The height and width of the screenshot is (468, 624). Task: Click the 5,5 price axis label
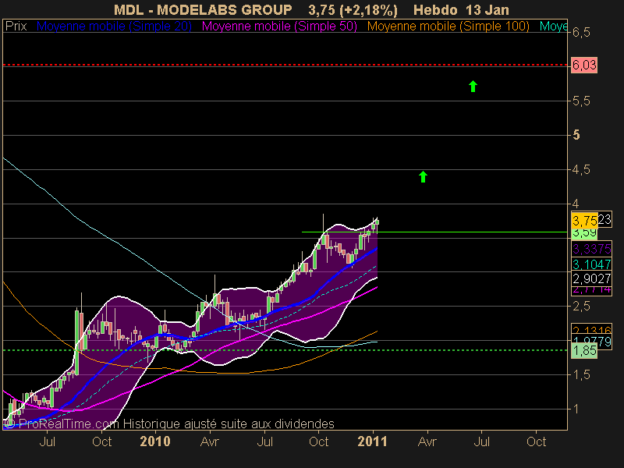(x=581, y=101)
